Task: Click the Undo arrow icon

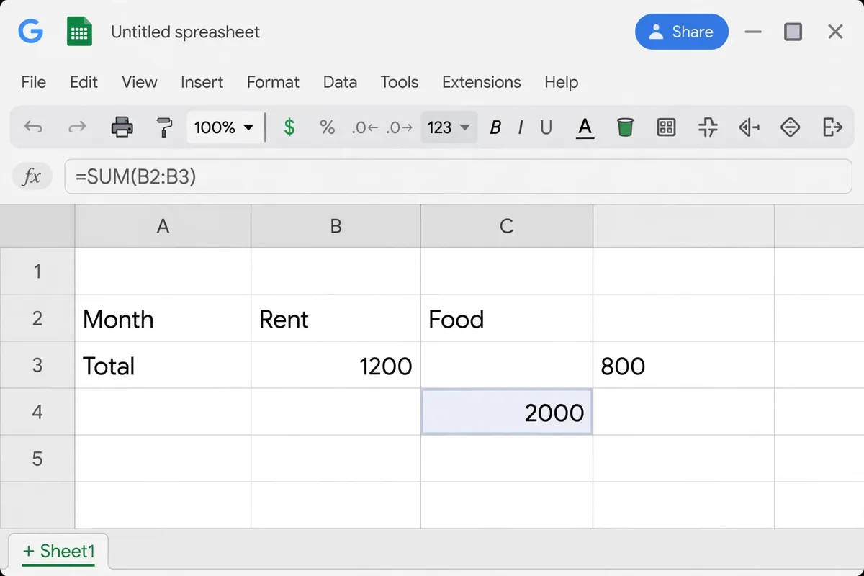Action: 33,127
